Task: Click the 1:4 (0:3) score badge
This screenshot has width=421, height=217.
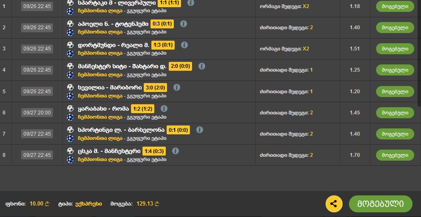Action: point(154,151)
